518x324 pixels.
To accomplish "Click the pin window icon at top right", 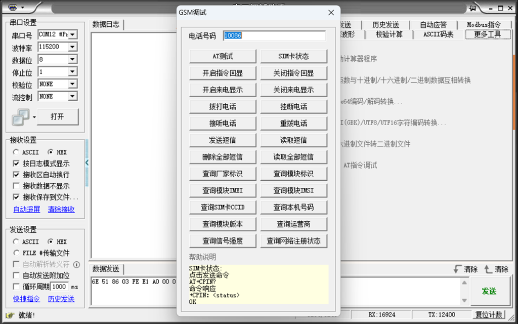I will coord(473,8).
